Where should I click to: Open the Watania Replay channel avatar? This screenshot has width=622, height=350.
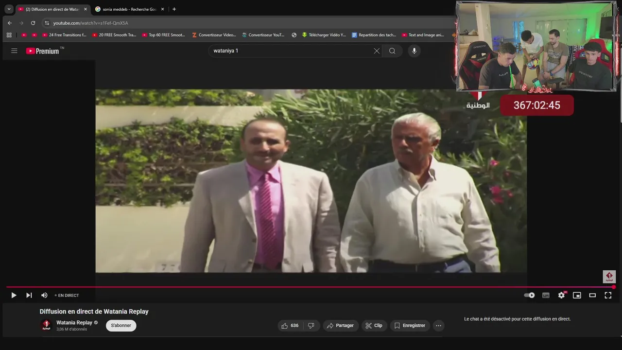(46, 325)
